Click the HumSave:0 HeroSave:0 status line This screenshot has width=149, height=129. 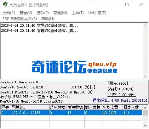point(19,82)
